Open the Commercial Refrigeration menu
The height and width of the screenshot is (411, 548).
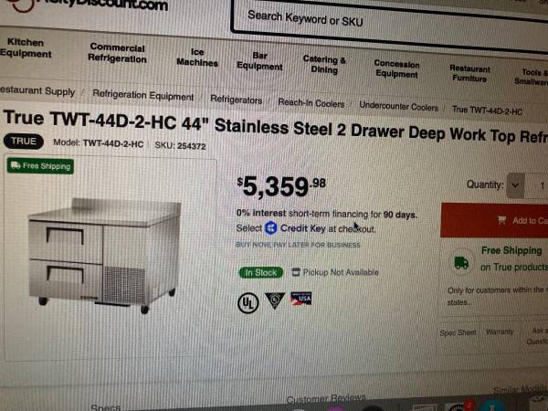[117, 53]
